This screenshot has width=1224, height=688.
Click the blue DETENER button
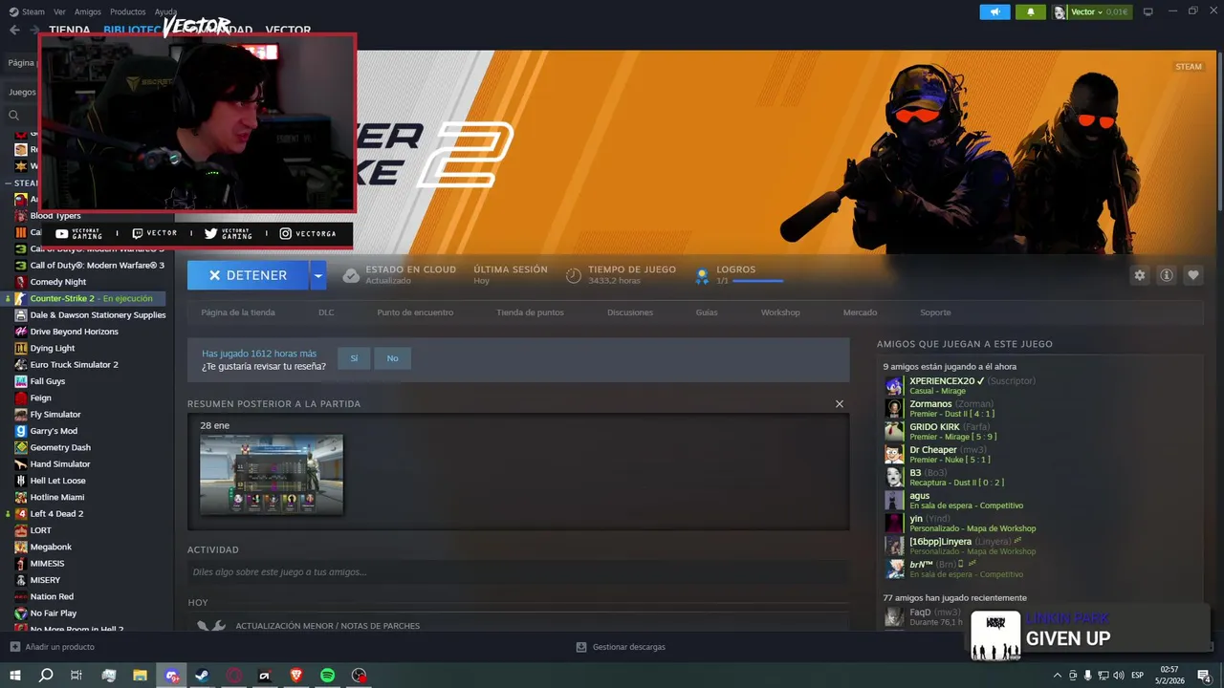pyautogui.click(x=248, y=275)
